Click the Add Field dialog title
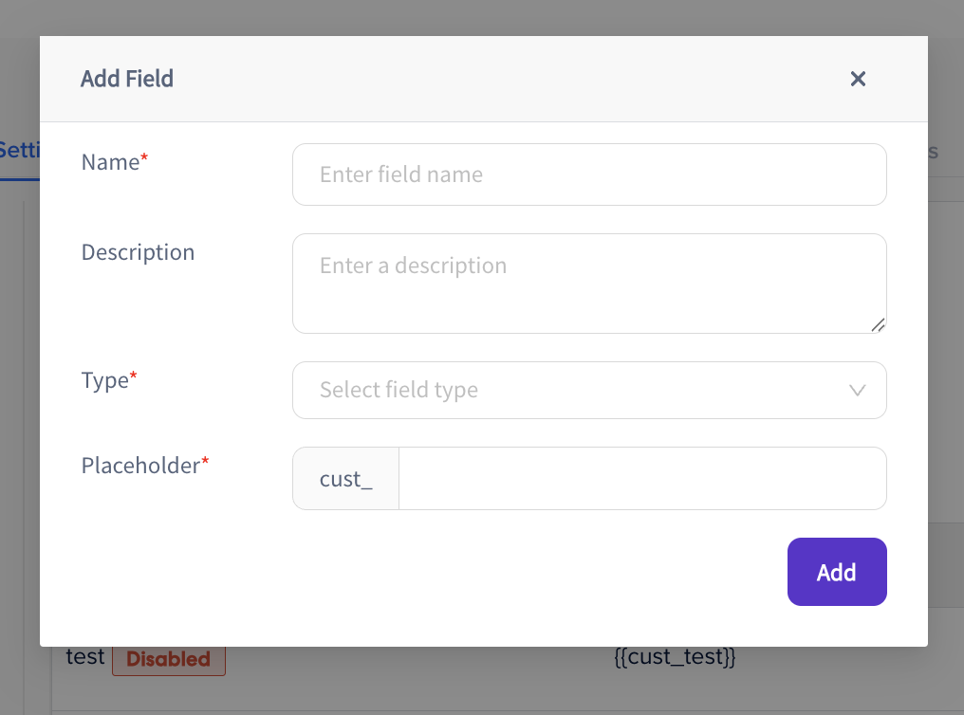The width and height of the screenshot is (964, 715). pos(126,79)
